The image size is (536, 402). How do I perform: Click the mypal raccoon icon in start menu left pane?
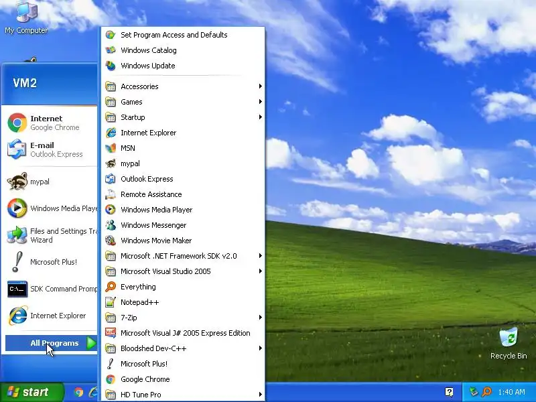(x=17, y=182)
